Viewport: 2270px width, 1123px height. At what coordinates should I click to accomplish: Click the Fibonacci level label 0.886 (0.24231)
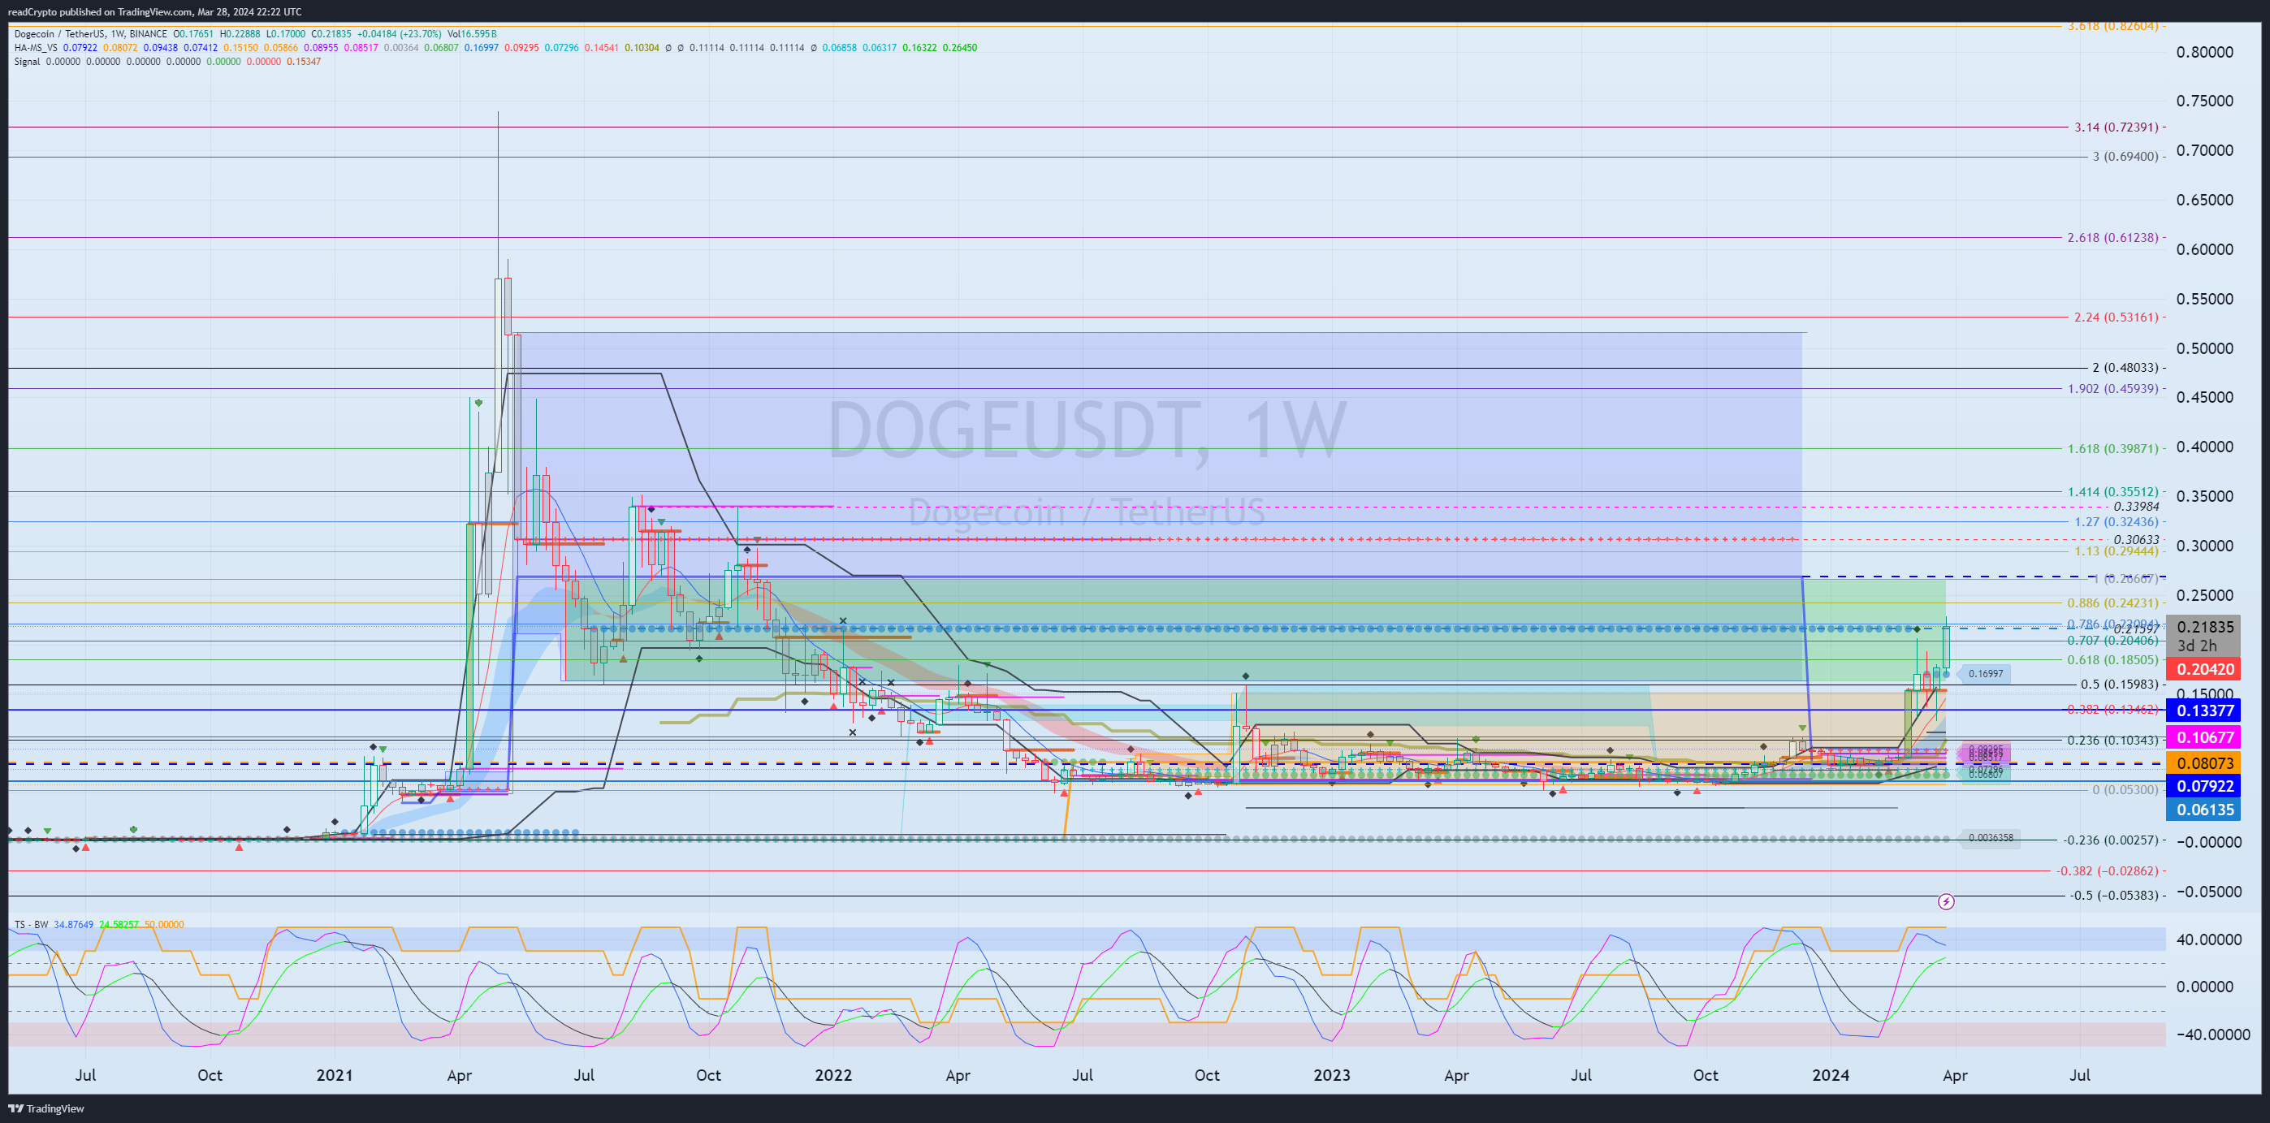pos(2112,603)
